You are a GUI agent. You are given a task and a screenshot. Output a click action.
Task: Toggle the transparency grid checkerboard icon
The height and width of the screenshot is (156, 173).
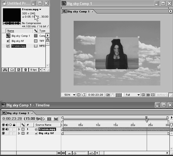click(x=148, y=95)
